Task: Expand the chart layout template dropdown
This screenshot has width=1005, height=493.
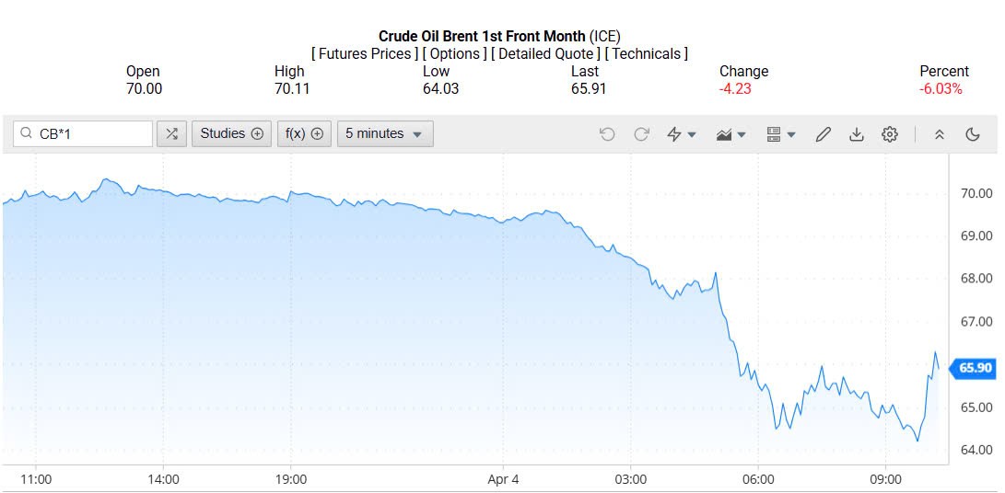Action: tap(781, 134)
